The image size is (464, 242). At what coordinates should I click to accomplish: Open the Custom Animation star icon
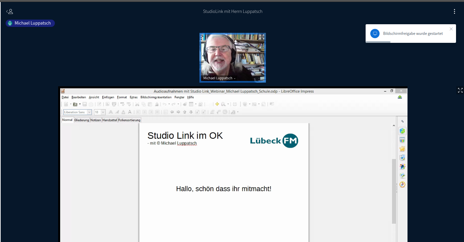pyautogui.click(x=402, y=149)
